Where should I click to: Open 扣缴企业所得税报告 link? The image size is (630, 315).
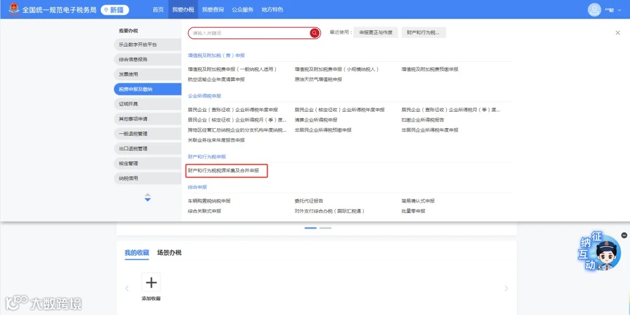[x=423, y=119]
